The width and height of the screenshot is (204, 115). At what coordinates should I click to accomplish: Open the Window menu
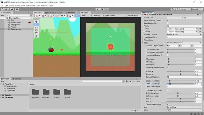pyautogui.click(x=44, y=6)
